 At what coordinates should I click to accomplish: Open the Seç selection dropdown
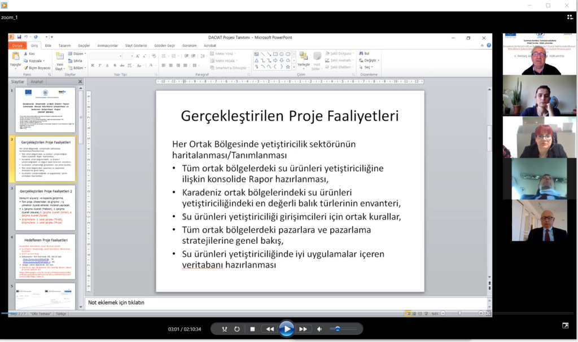pos(367,67)
